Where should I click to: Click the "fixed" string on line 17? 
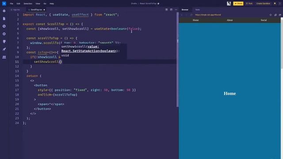(80, 90)
